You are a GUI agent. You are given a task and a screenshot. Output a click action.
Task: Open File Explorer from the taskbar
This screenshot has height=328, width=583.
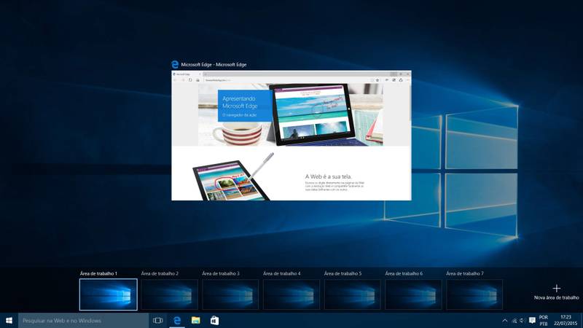click(195, 321)
